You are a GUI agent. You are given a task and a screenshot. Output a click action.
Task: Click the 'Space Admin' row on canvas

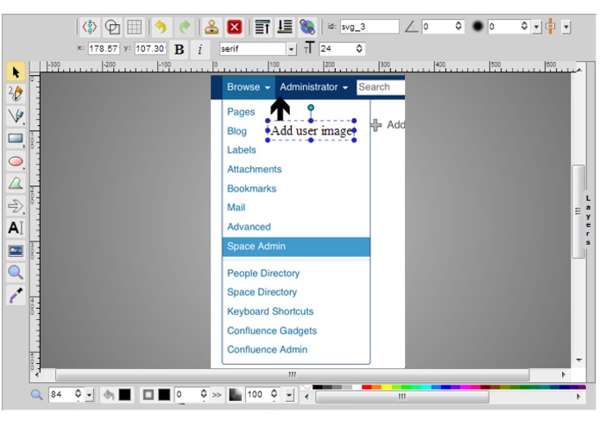296,247
